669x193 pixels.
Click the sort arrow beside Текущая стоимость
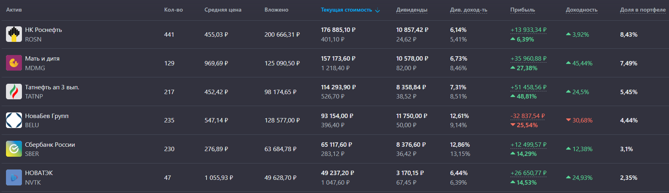[378, 10]
